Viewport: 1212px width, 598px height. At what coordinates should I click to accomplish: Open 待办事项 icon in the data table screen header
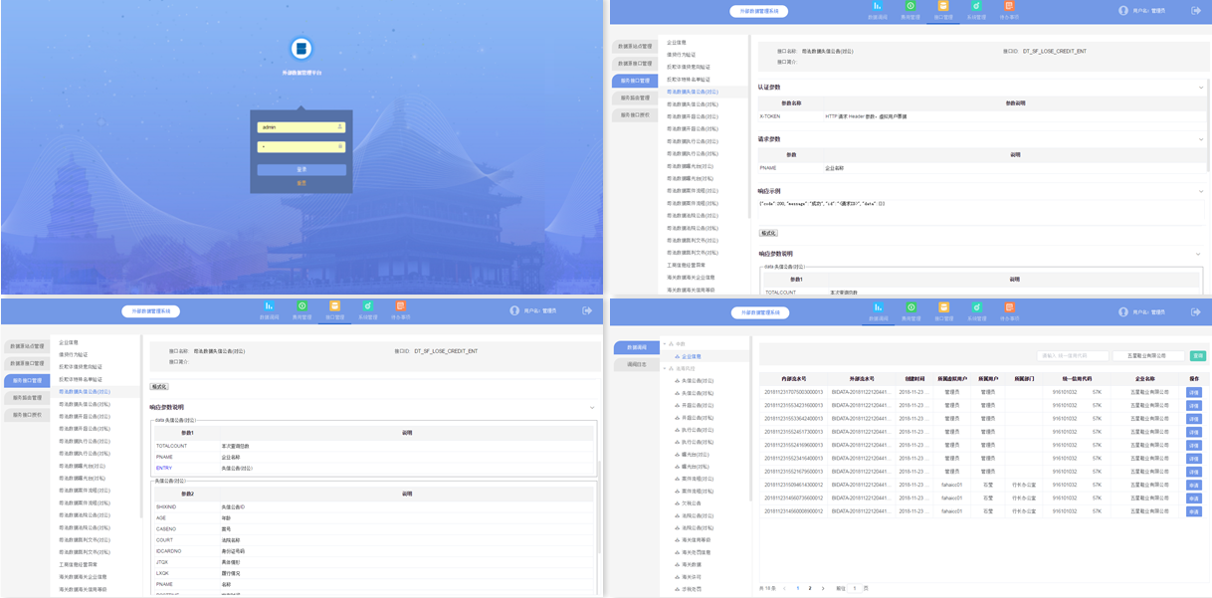pos(1009,308)
